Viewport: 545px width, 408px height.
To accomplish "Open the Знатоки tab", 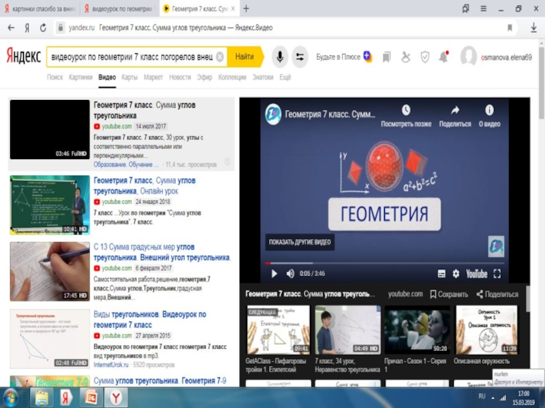I will tap(263, 77).
